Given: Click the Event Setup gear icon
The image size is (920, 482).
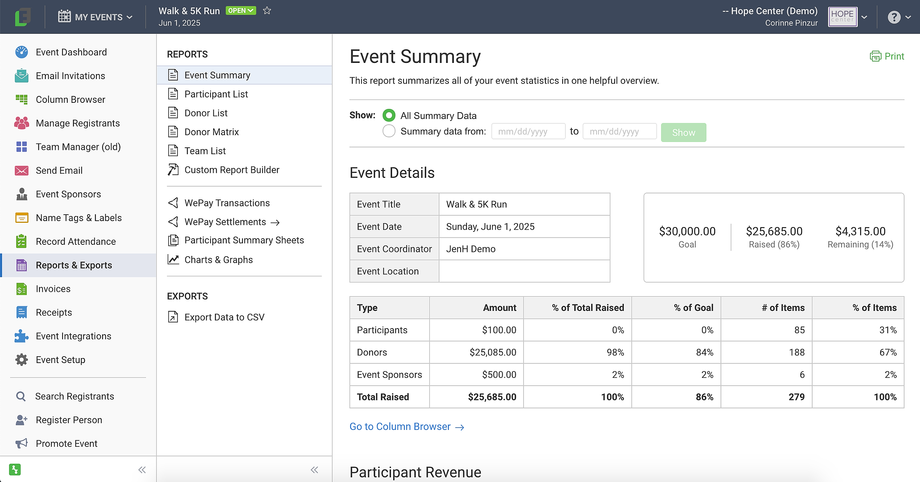Looking at the screenshot, I should (22, 360).
